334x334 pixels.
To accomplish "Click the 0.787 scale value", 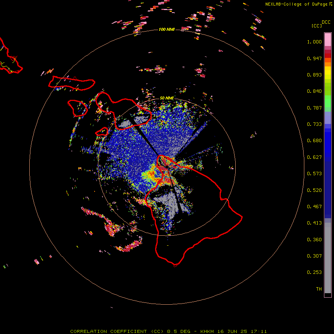I will [x=314, y=108].
